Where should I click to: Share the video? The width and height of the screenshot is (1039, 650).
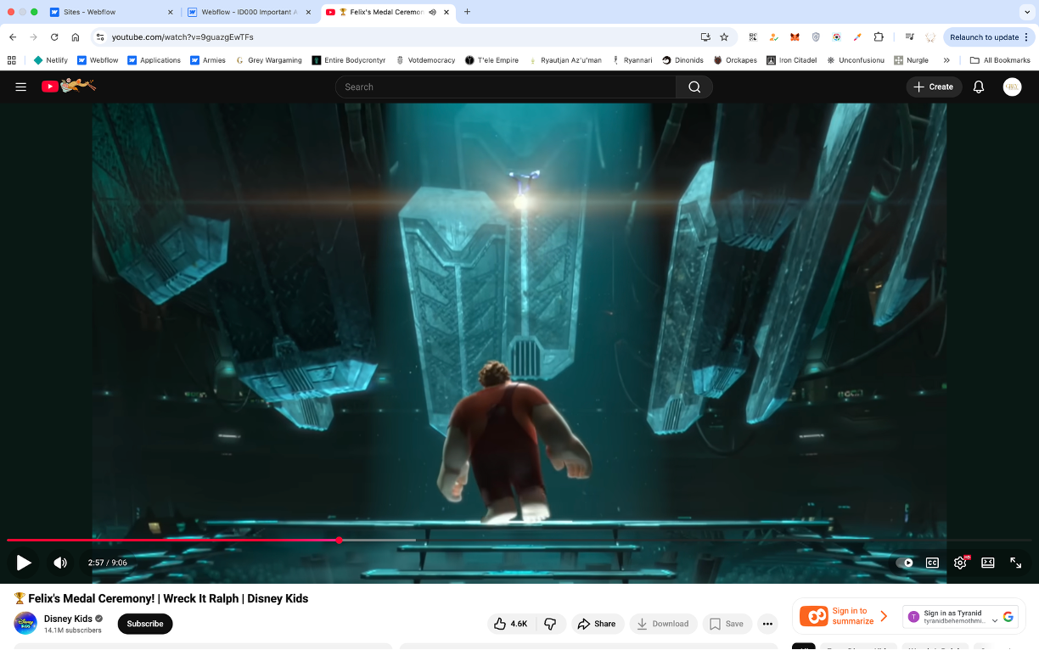point(597,624)
